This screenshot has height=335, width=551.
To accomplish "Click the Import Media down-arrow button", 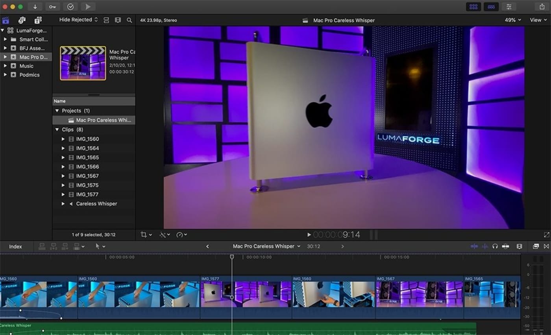I will [x=35, y=7].
